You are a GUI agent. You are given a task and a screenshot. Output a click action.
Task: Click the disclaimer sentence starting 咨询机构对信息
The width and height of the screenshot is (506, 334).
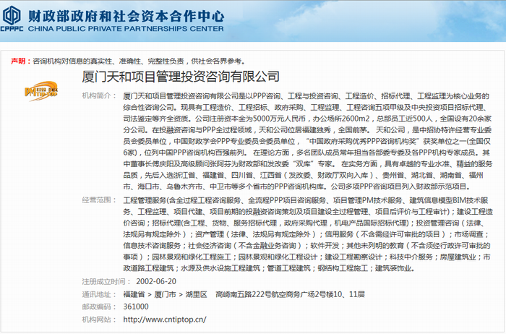(x=139, y=61)
